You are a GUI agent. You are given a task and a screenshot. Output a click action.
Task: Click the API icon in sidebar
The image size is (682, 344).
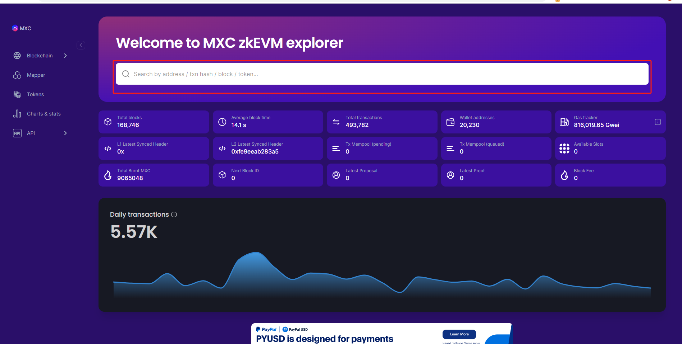pos(17,133)
